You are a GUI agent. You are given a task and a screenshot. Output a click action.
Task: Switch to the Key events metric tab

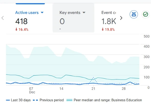pyautogui.click(x=70, y=13)
